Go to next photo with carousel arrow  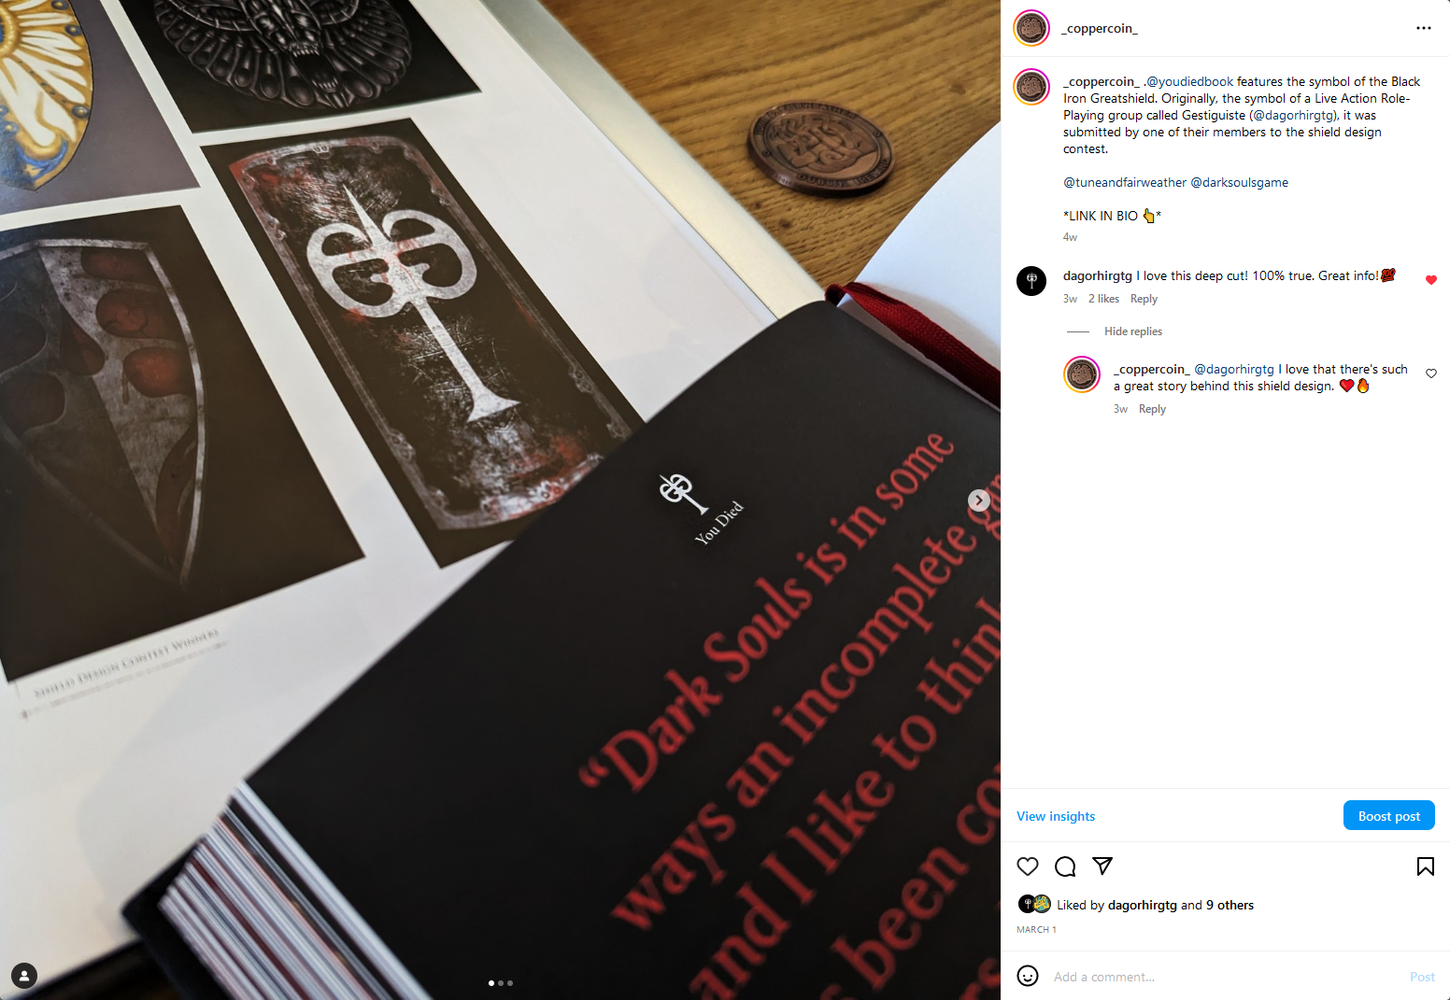[x=978, y=500]
